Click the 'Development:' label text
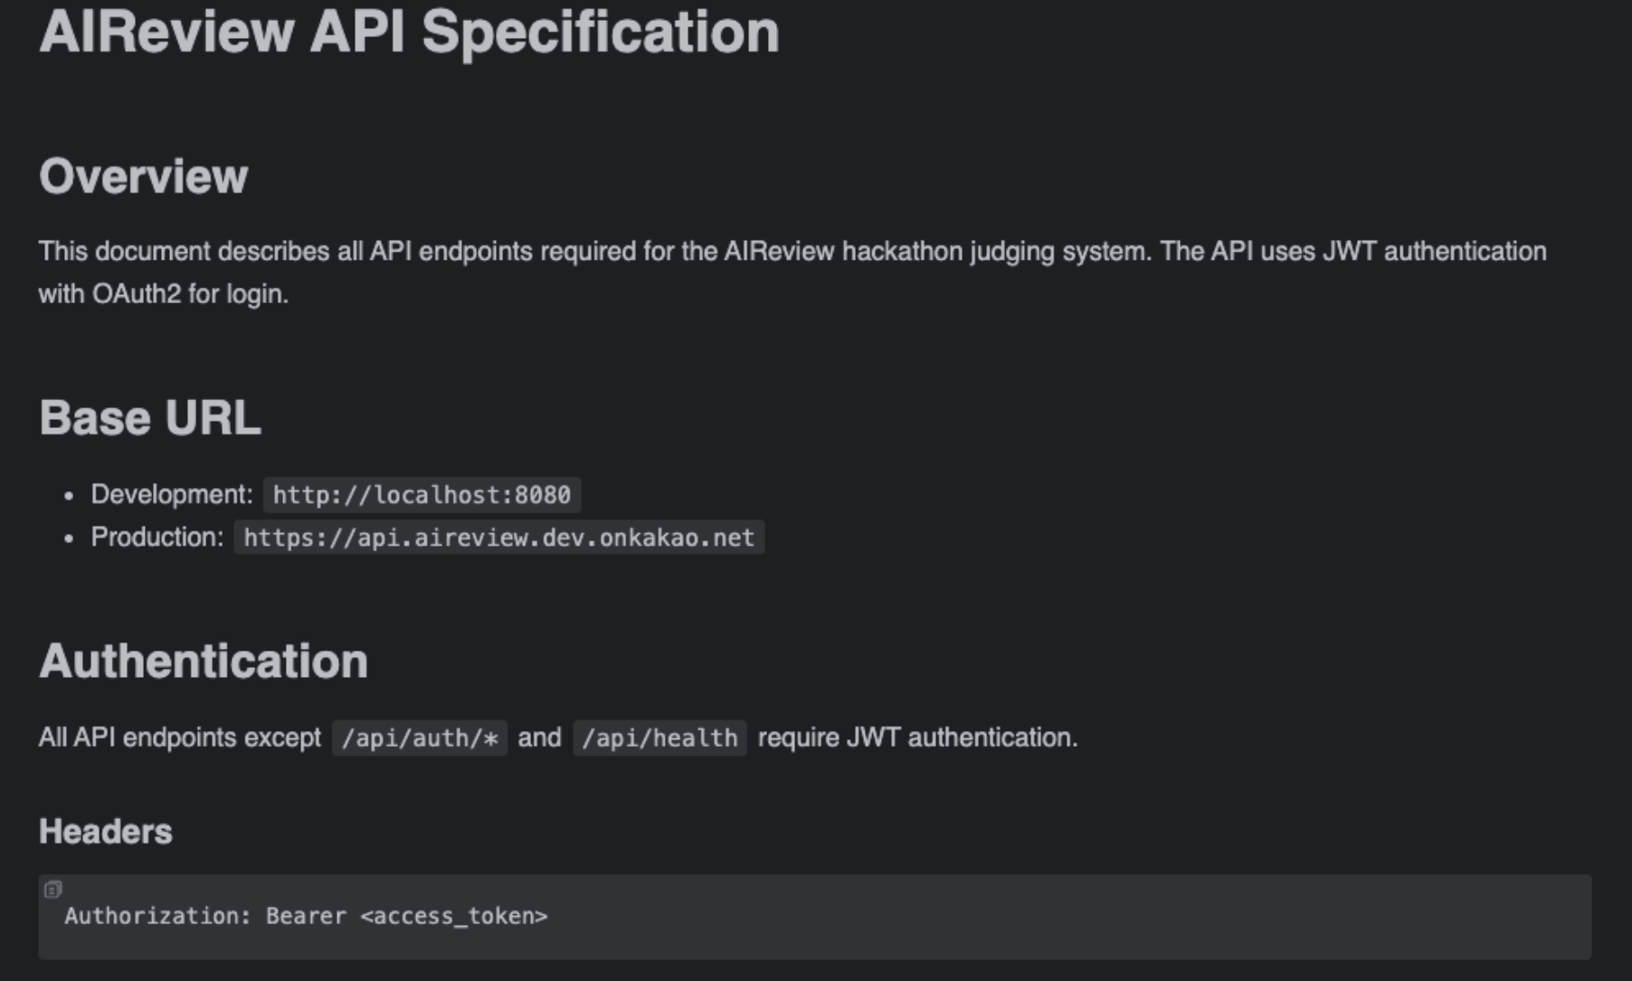1632x981 pixels. (x=172, y=494)
